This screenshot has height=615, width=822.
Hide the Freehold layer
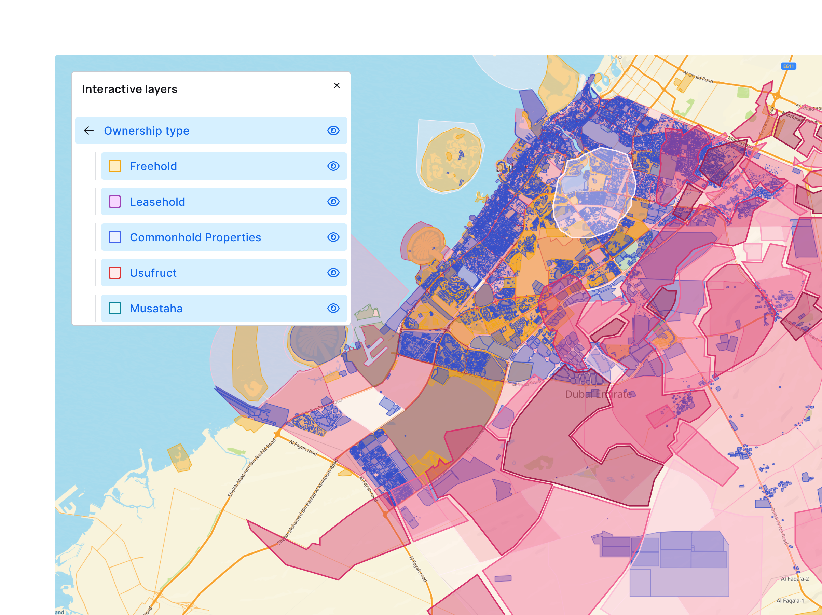(x=333, y=166)
